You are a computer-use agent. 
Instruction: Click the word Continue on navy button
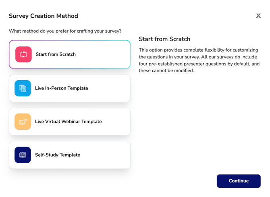click(239, 181)
